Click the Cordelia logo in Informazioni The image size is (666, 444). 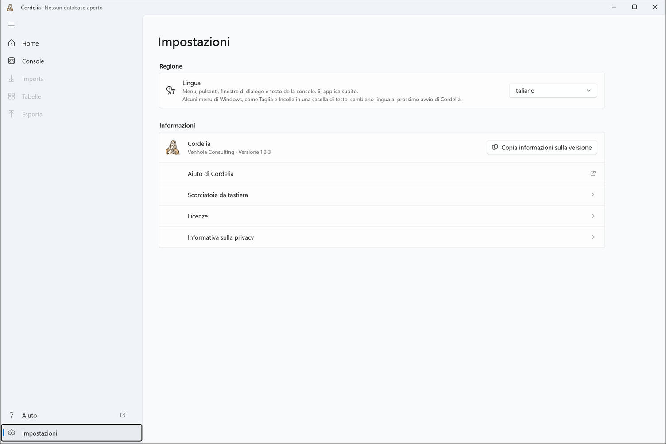click(x=173, y=147)
